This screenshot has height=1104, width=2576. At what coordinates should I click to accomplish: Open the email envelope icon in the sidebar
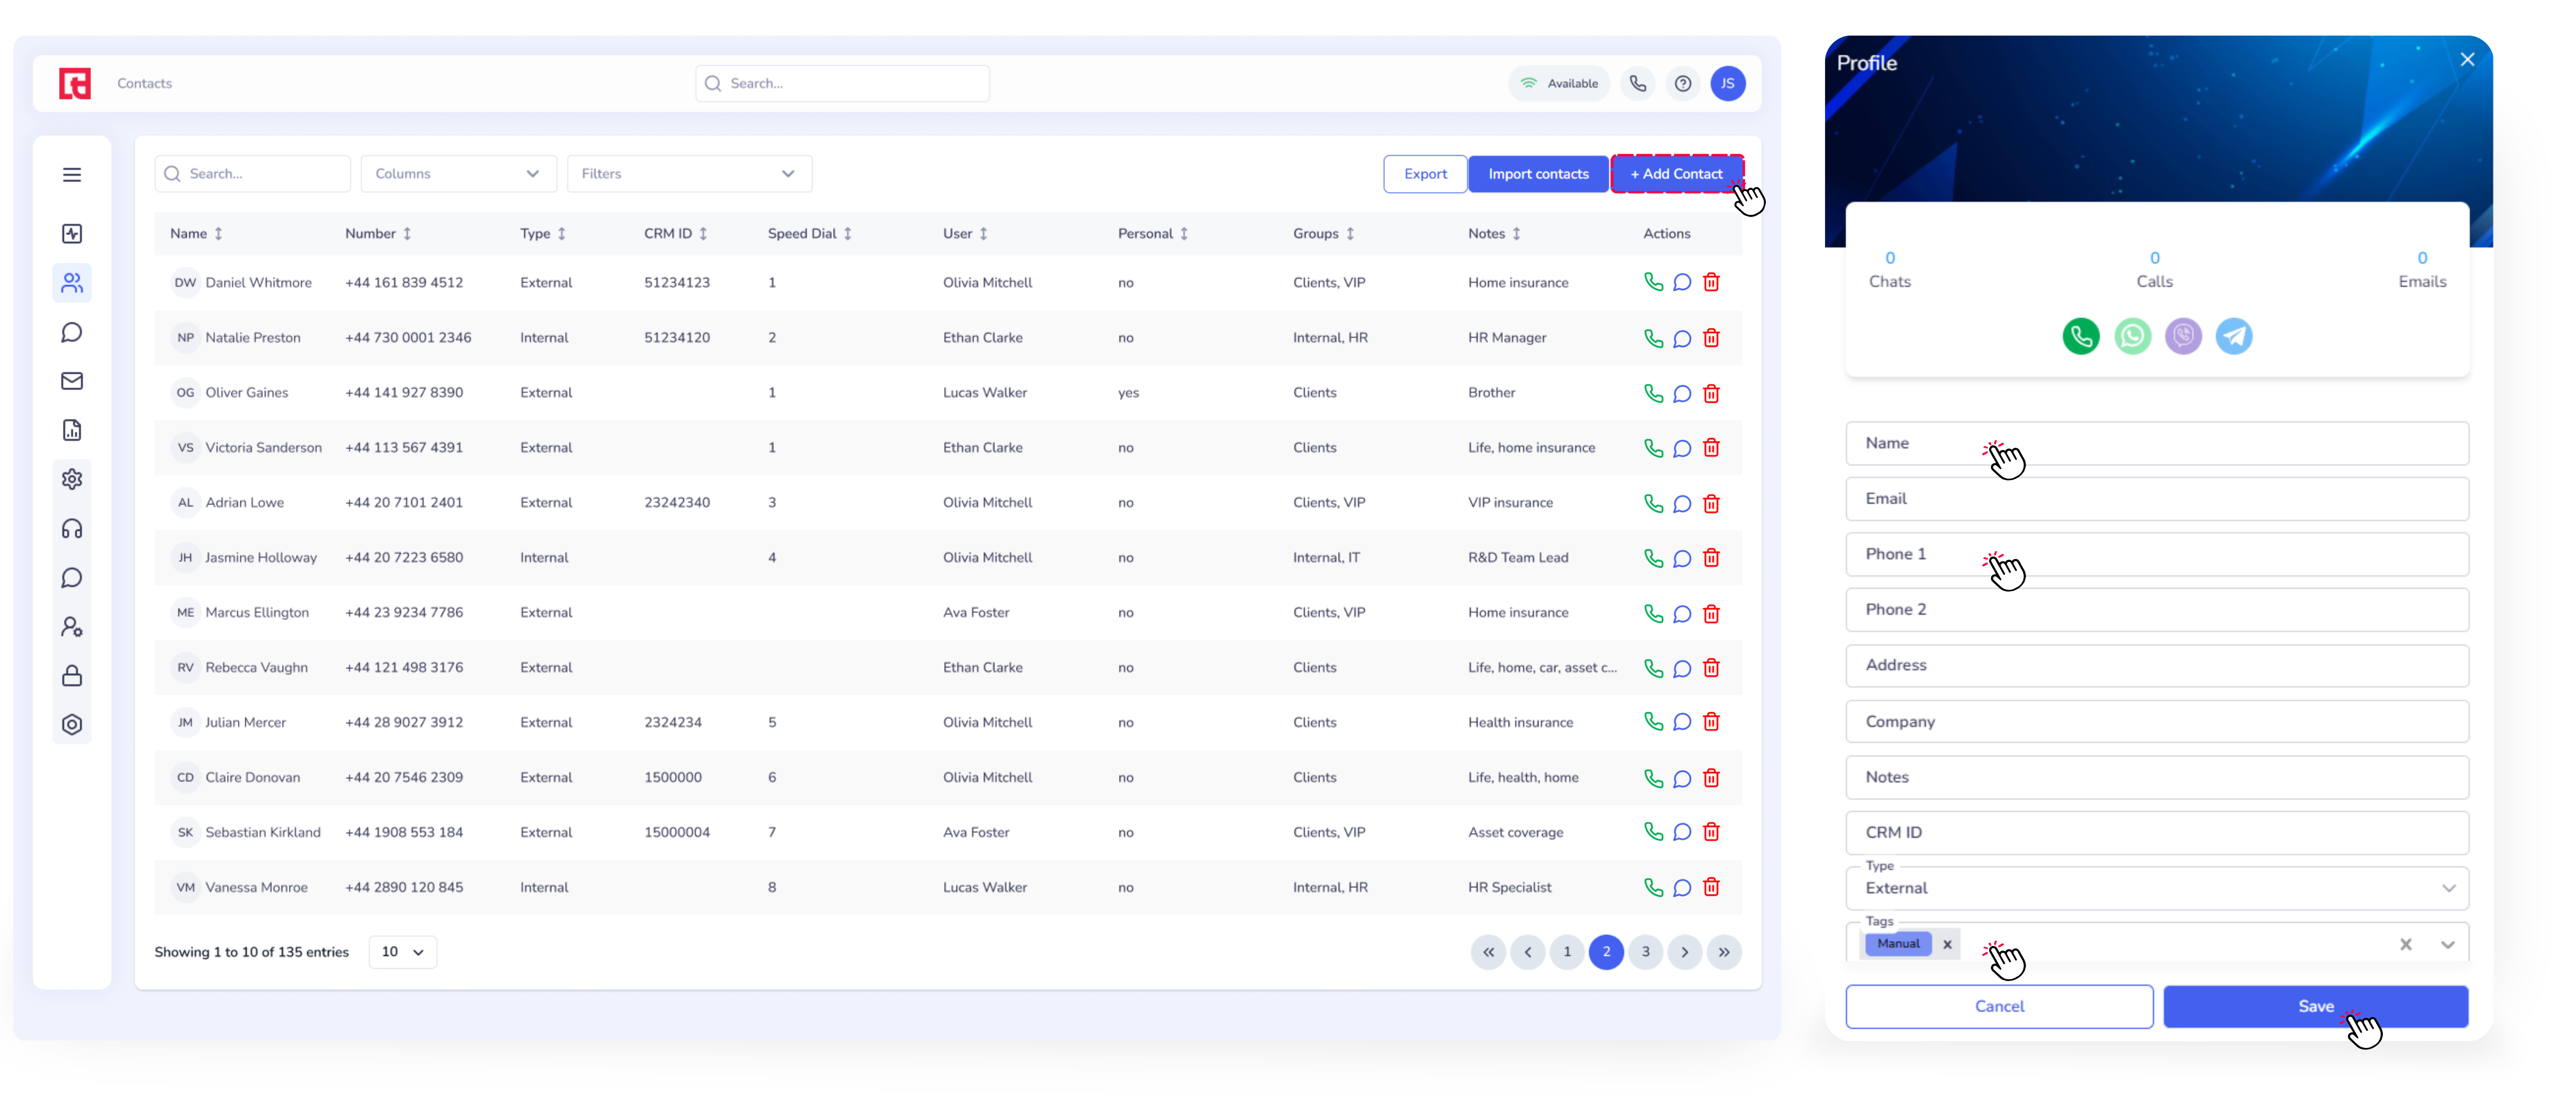72,381
